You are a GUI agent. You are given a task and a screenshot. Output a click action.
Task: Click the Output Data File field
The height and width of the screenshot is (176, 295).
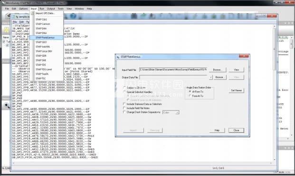[173, 77]
